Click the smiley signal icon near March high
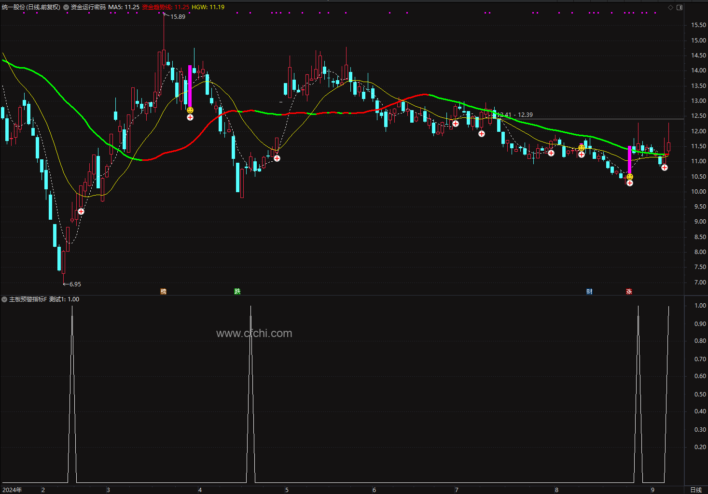 (x=190, y=110)
